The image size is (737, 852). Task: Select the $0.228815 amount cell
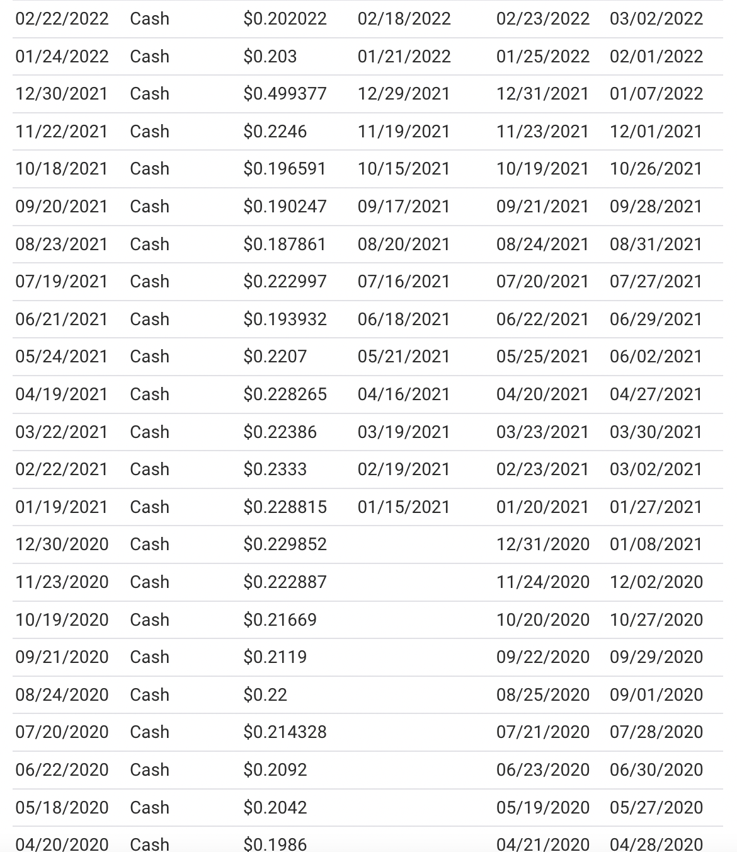coord(285,507)
